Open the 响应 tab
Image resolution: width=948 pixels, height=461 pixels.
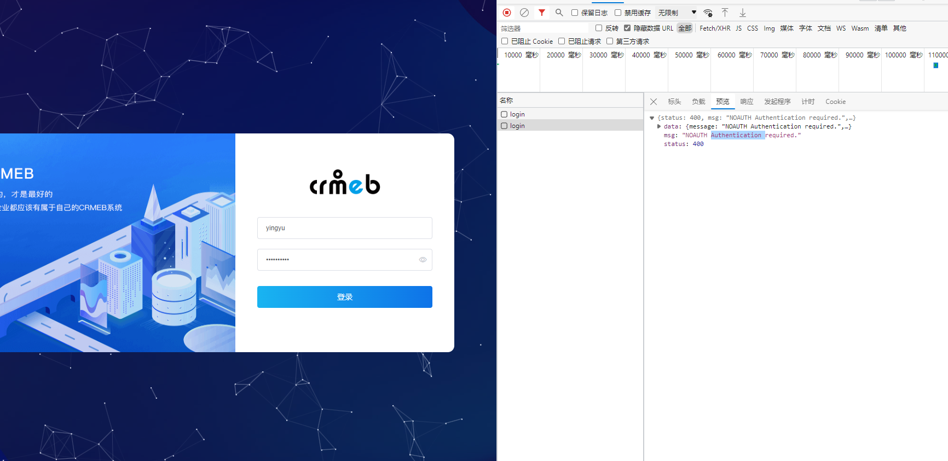tap(747, 102)
